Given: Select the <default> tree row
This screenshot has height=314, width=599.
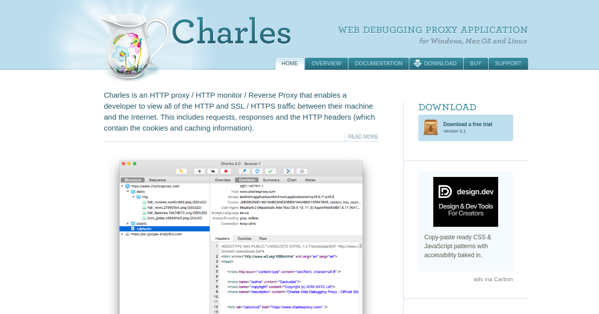Looking at the screenshot, I should (165, 229).
